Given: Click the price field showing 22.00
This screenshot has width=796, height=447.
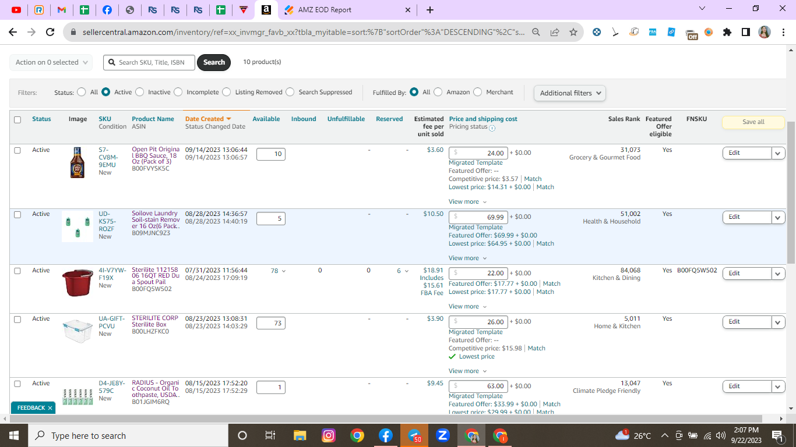Looking at the screenshot, I should pyautogui.click(x=478, y=274).
